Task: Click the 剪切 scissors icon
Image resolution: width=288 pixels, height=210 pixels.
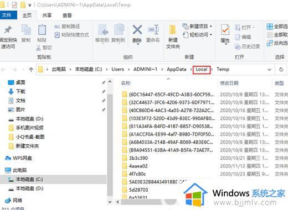Action: tap(39, 48)
